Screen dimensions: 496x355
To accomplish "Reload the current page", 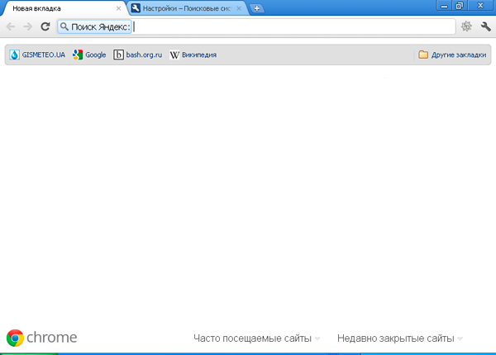I will (45, 26).
